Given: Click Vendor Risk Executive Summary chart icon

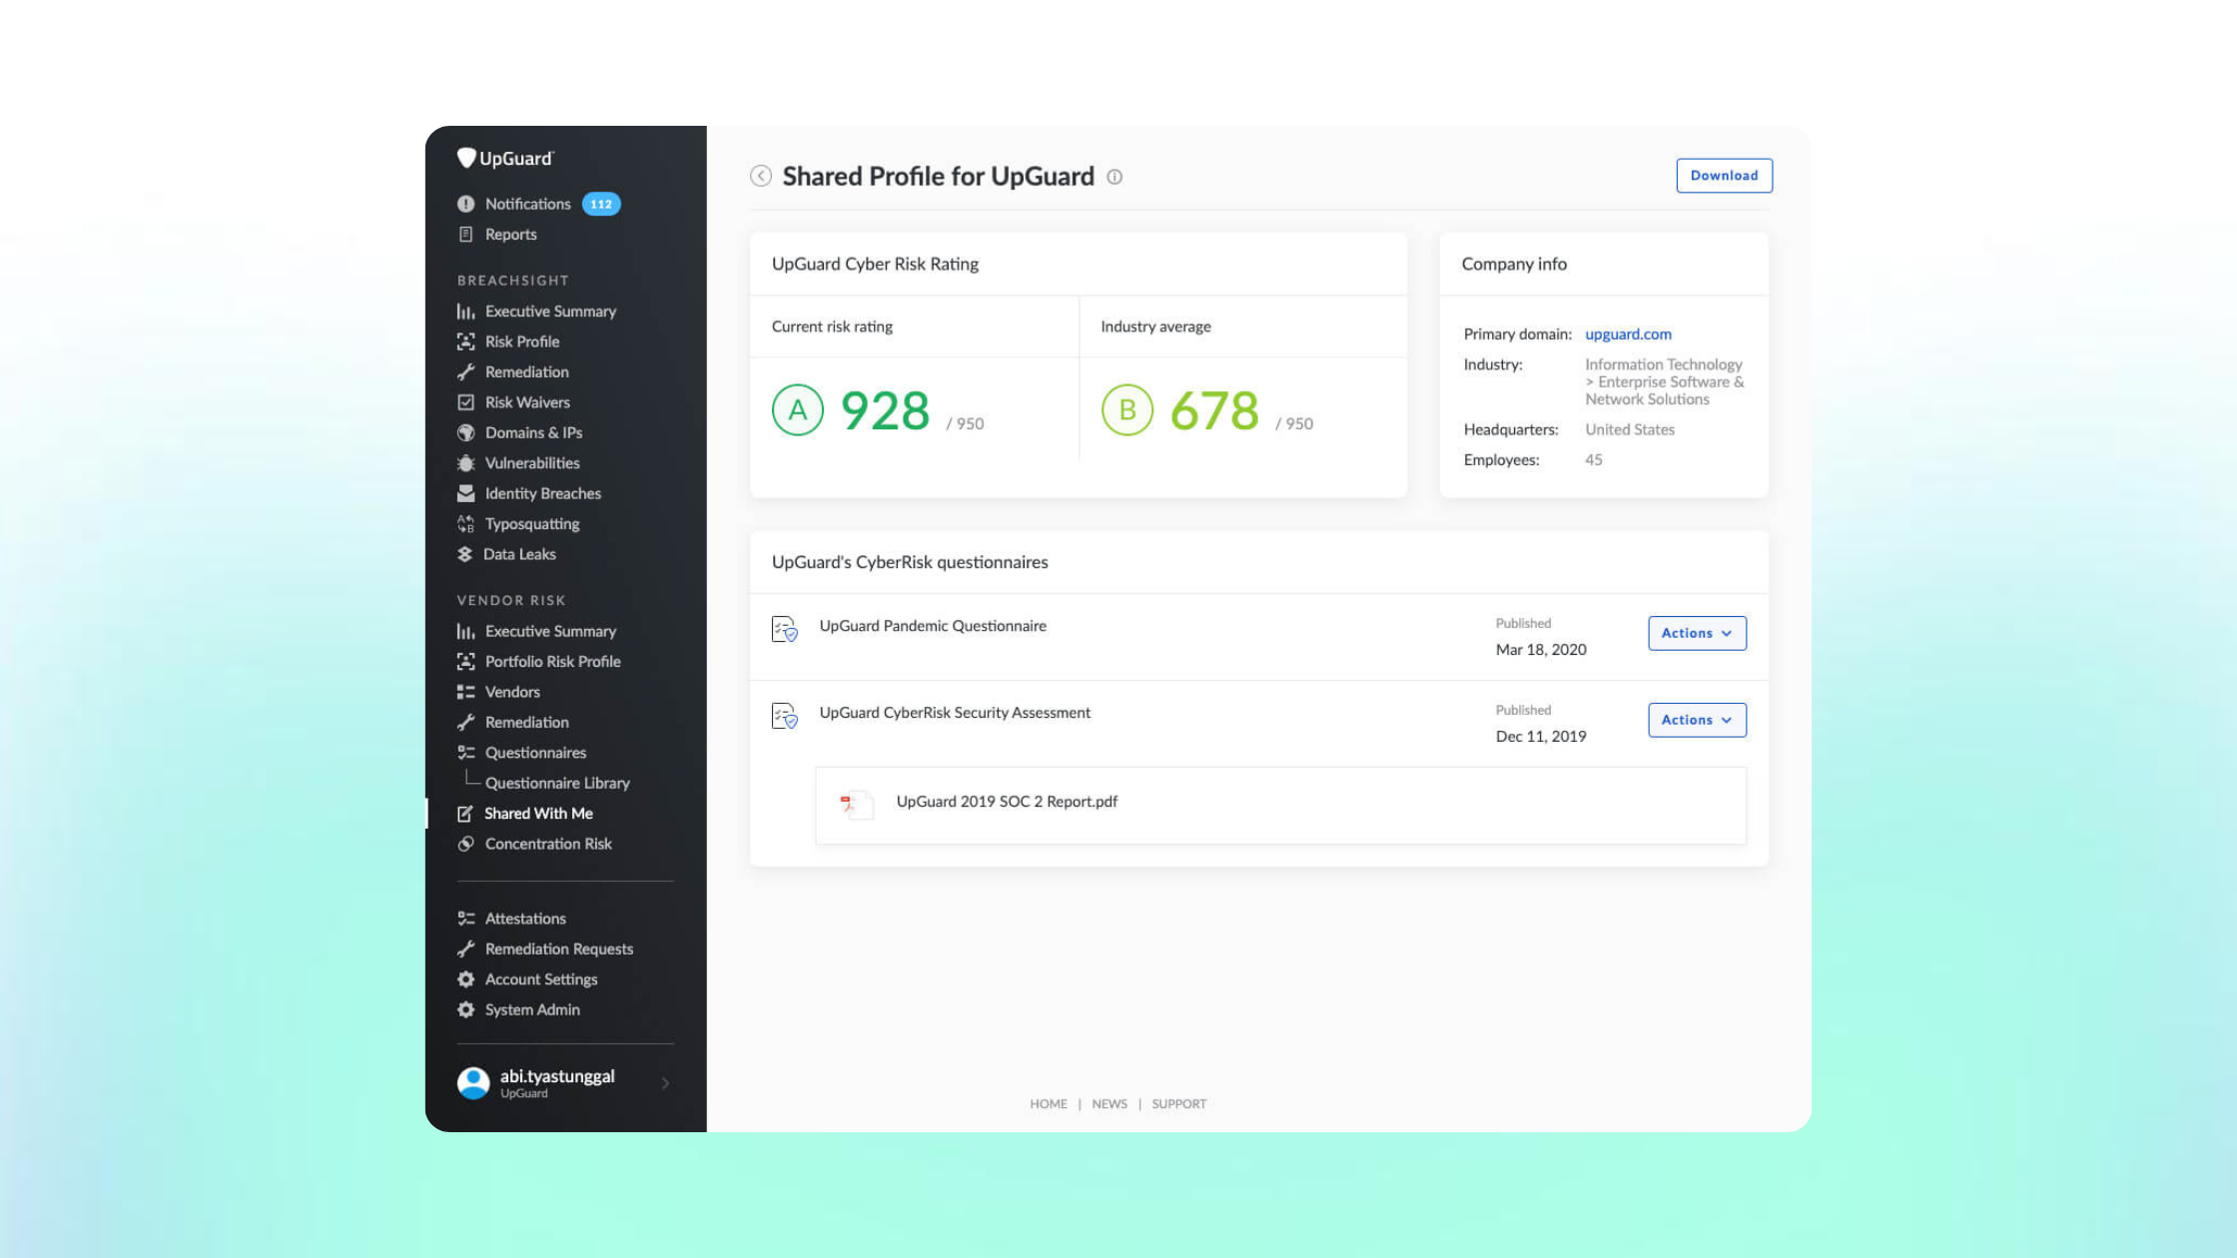Looking at the screenshot, I should tap(465, 631).
